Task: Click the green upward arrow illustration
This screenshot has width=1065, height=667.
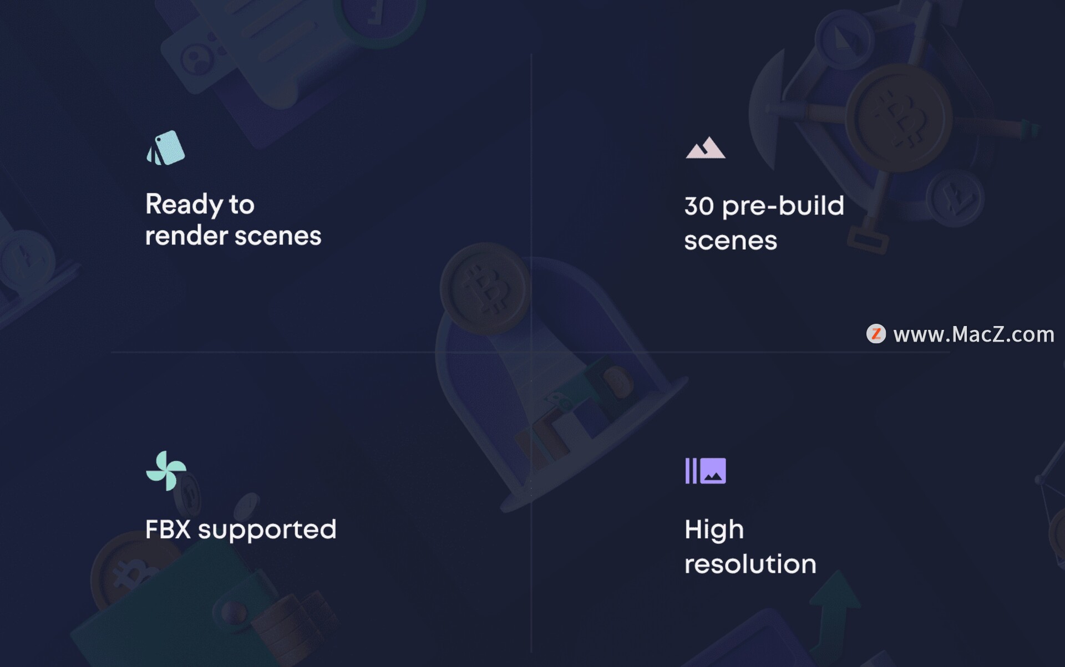Action: [835, 604]
